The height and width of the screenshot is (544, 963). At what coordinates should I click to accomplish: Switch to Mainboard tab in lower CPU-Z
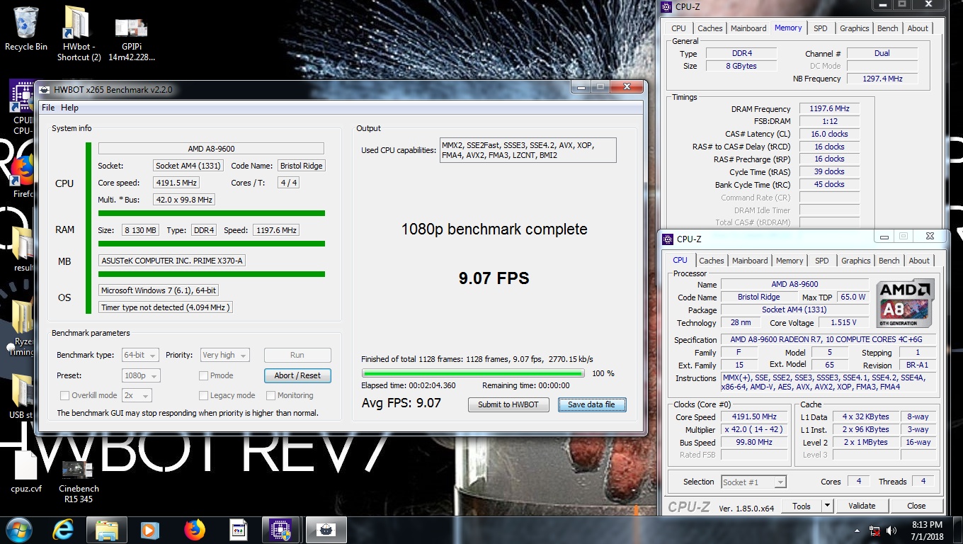(x=750, y=261)
